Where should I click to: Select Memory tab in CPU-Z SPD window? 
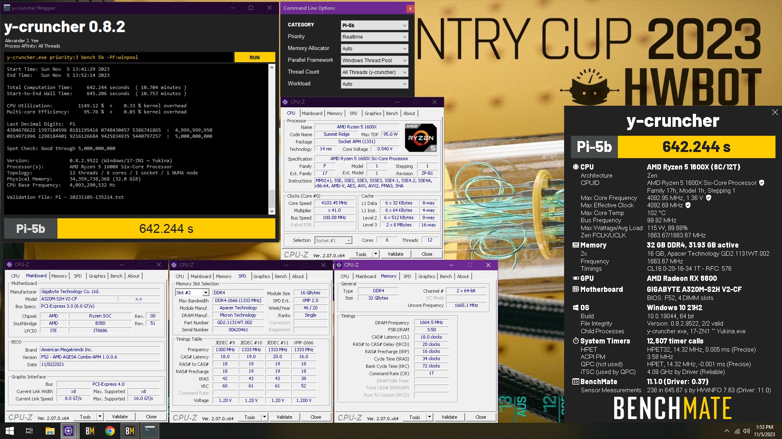click(x=224, y=276)
